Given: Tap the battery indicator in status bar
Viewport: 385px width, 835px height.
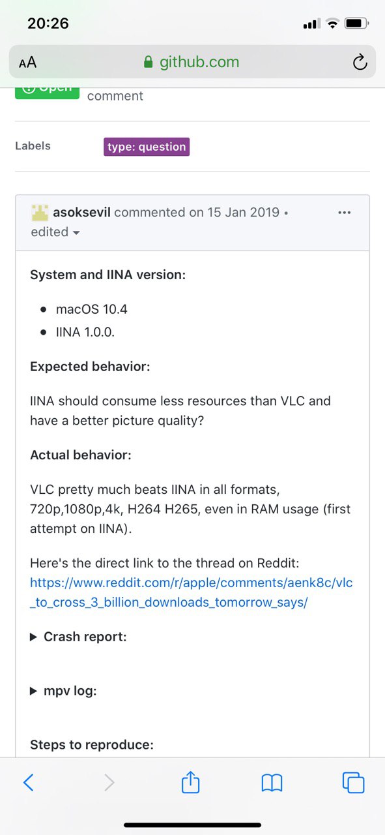Looking at the screenshot, I should point(356,23).
